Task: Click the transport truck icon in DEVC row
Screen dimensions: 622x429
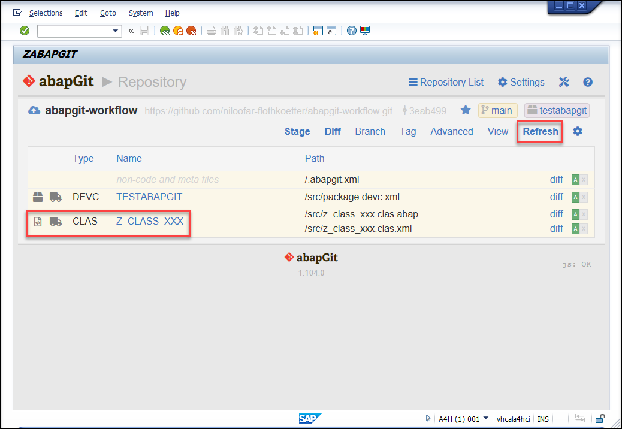Action: (x=56, y=197)
